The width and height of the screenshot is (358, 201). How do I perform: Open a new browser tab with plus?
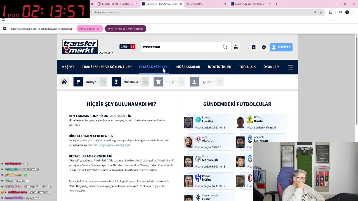click(276, 4)
